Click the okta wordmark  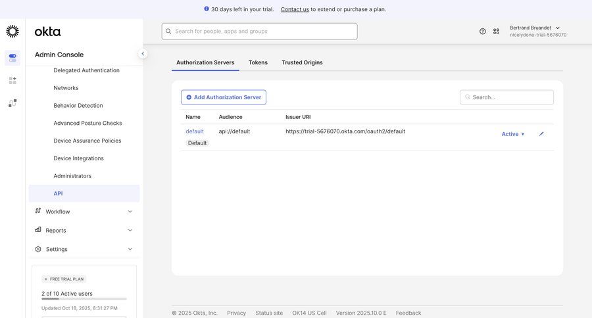coord(47,32)
